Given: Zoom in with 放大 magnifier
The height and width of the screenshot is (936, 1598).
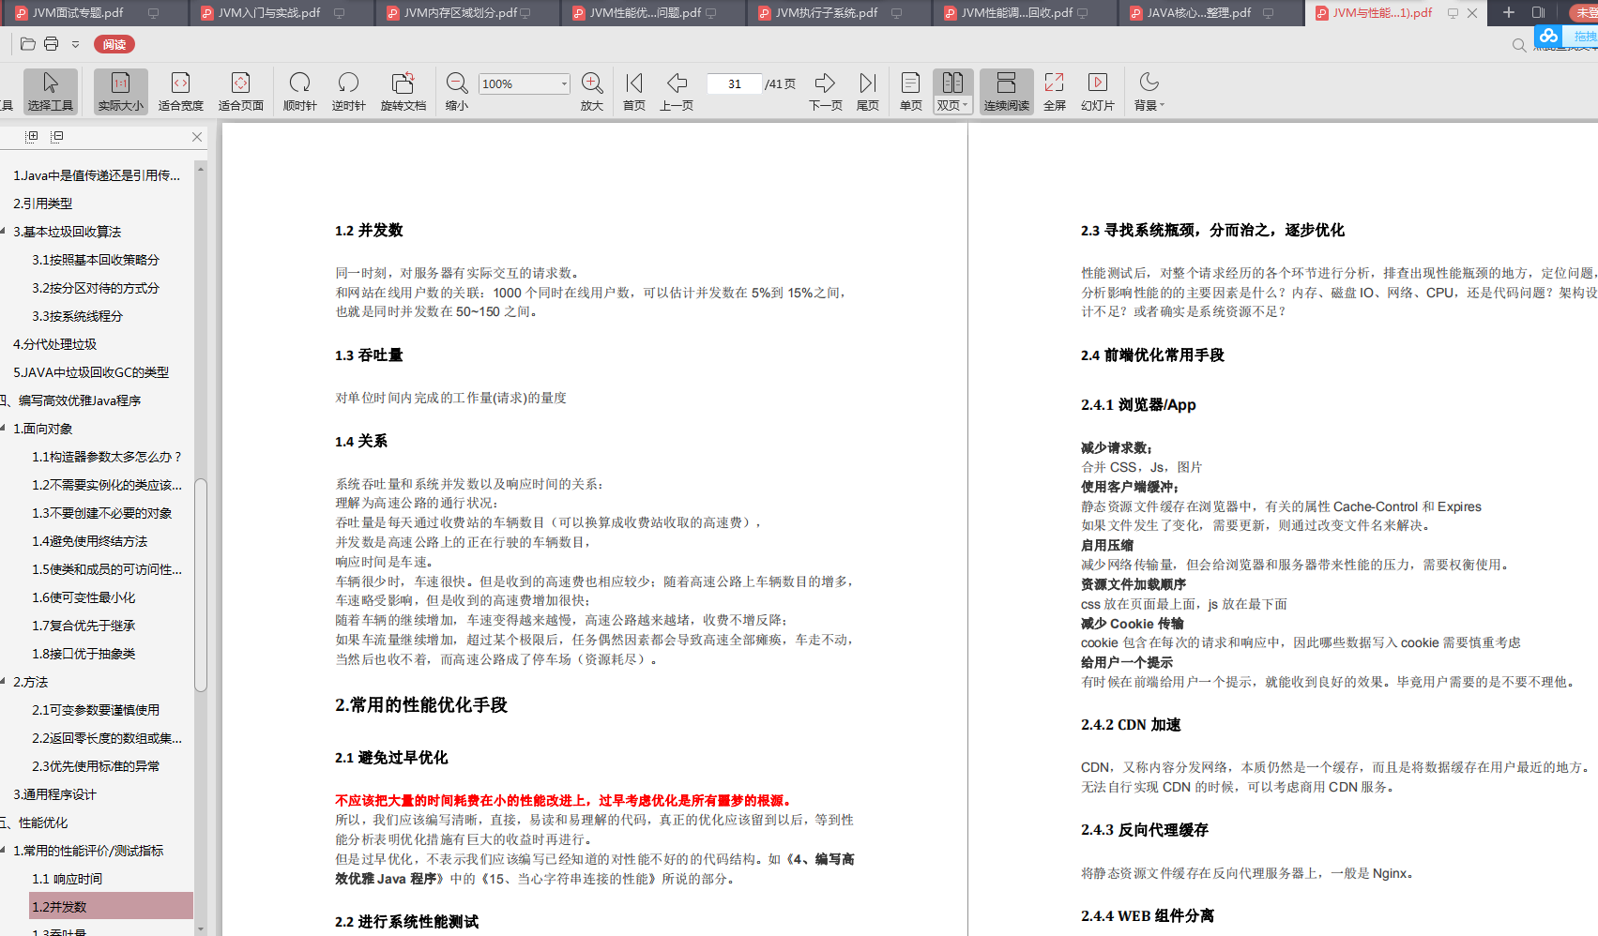Looking at the screenshot, I should pyautogui.click(x=592, y=91).
